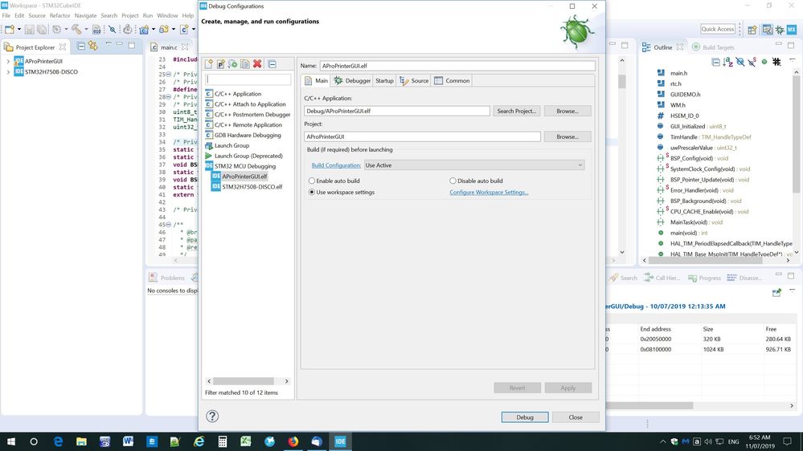The width and height of the screenshot is (803, 451).
Task: Click New prototype configuration icon
Action: pyautogui.click(x=221, y=64)
